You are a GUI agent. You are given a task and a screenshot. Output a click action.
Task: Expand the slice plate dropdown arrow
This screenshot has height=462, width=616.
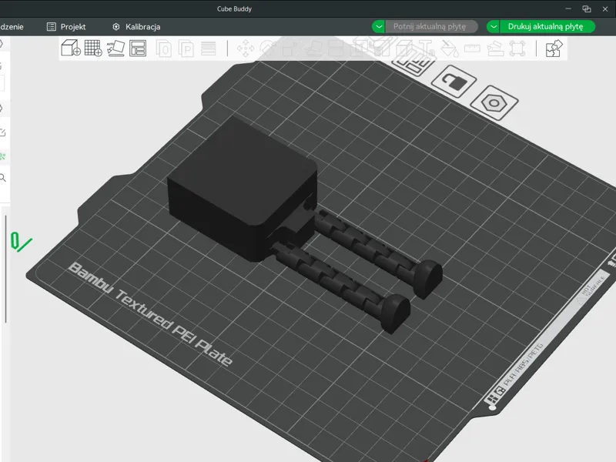[379, 27]
